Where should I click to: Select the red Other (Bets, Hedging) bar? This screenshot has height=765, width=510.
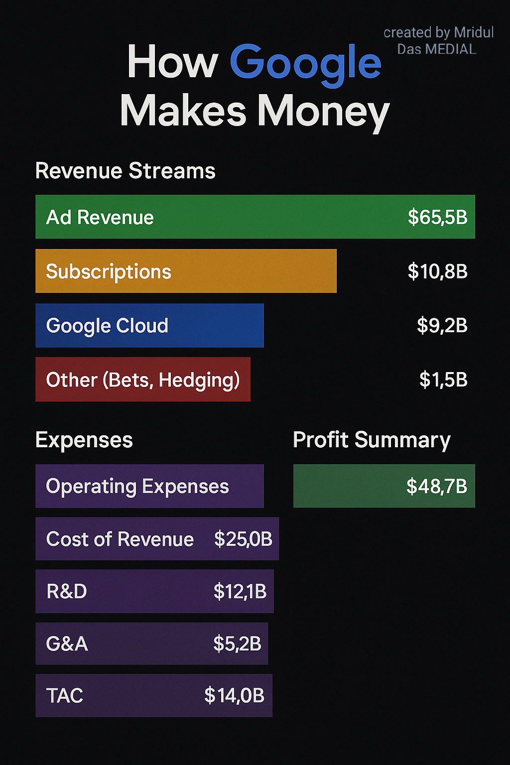[x=143, y=380]
